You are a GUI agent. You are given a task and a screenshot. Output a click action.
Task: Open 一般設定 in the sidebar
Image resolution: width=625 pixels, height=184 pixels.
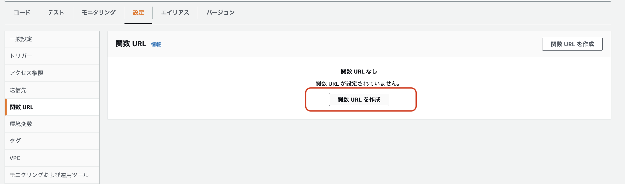pyautogui.click(x=21, y=39)
